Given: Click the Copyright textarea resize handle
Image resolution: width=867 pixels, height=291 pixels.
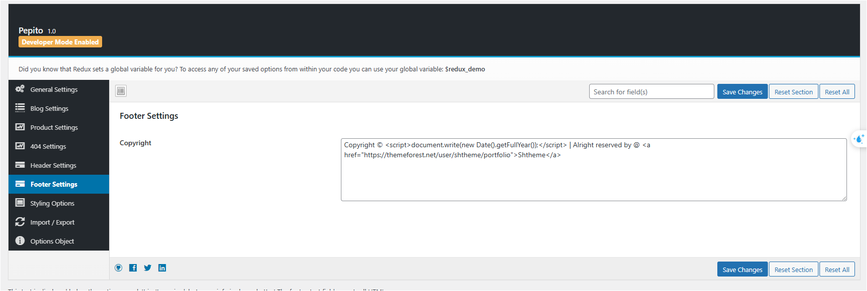Looking at the screenshot, I should pyautogui.click(x=844, y=198).
